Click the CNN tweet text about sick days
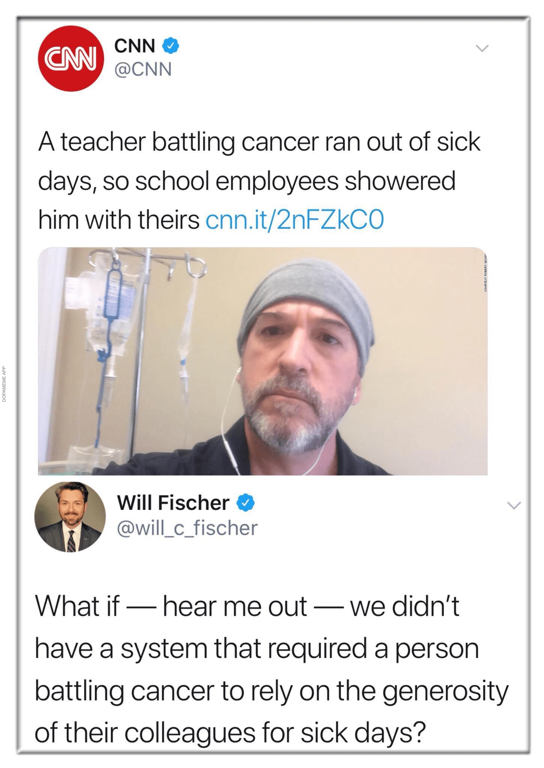Image resolution: width=544 pixels, height=768 pixels. coord(259,181)
